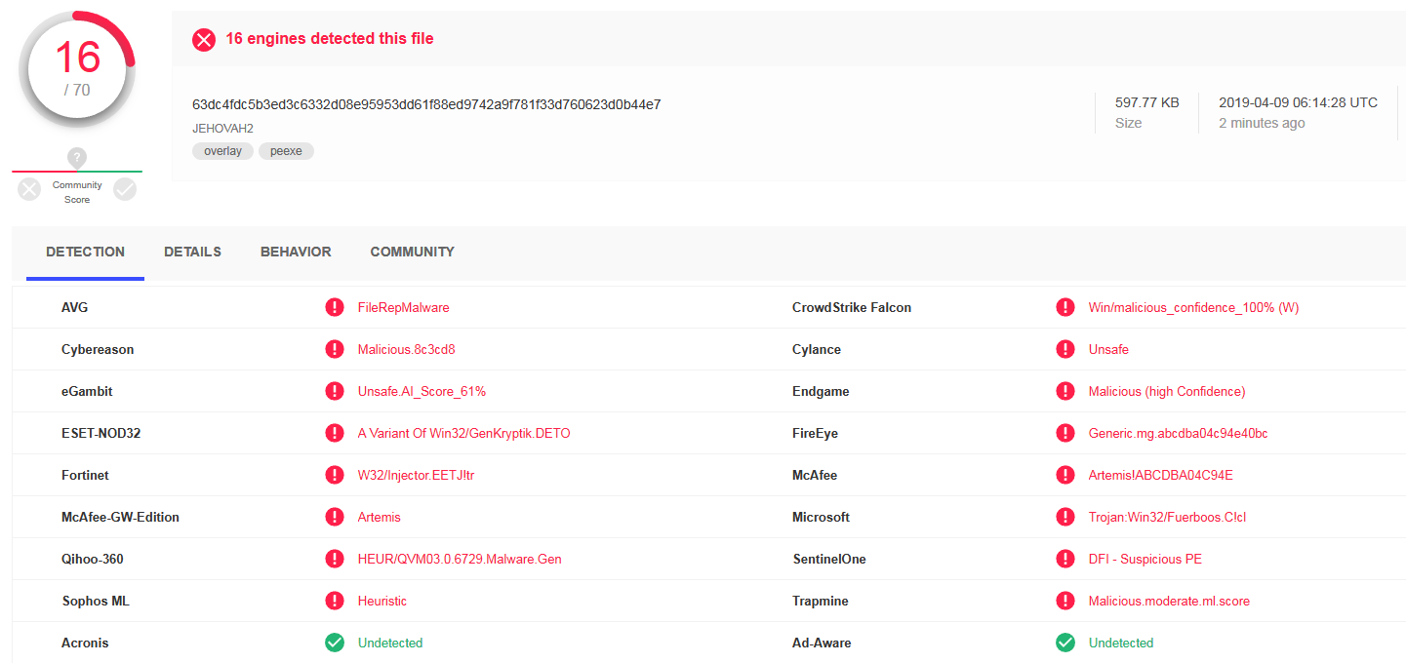Click the AVG detection warning icon
1406x663 pixels.
(x=335, y=307)
